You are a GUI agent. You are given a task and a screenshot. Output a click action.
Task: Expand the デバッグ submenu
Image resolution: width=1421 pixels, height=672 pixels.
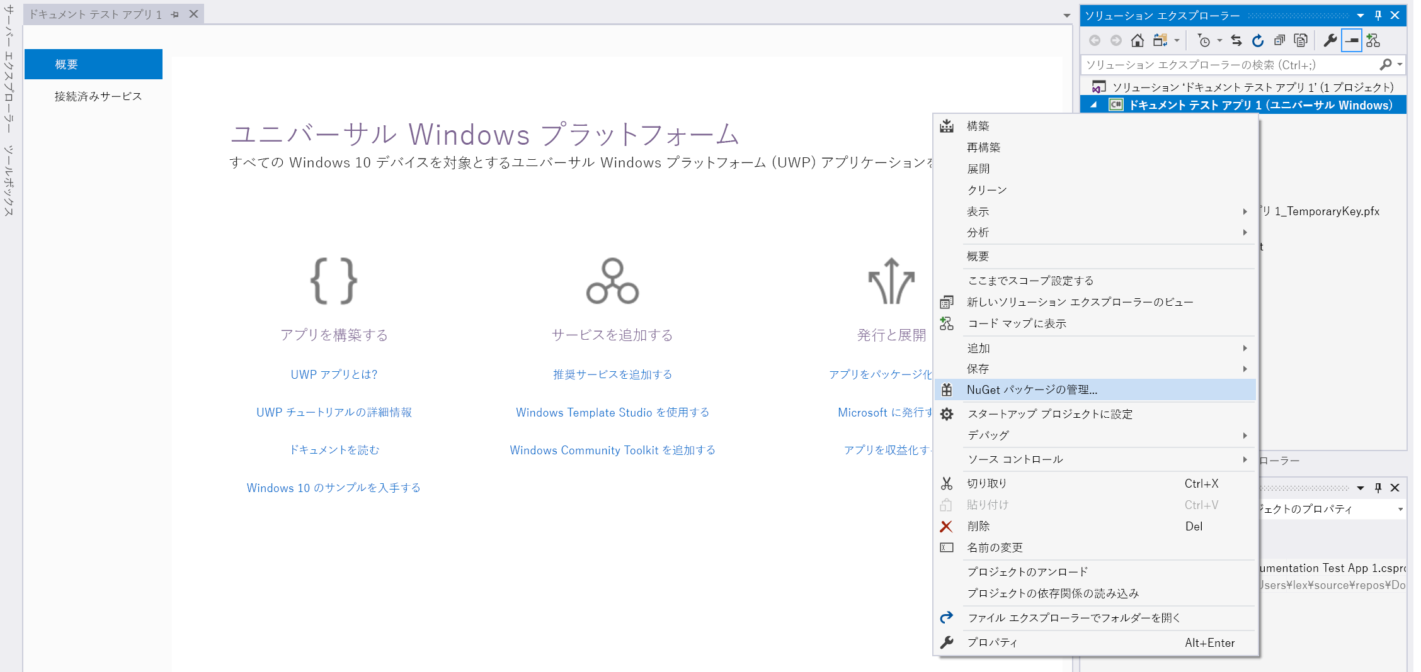(x=1095, y=435)
